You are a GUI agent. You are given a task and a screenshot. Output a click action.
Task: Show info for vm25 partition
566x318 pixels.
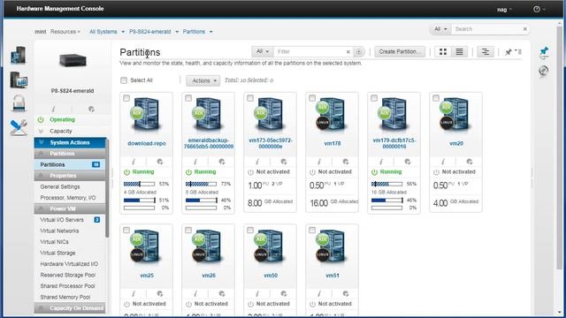[x=134, y=293]
